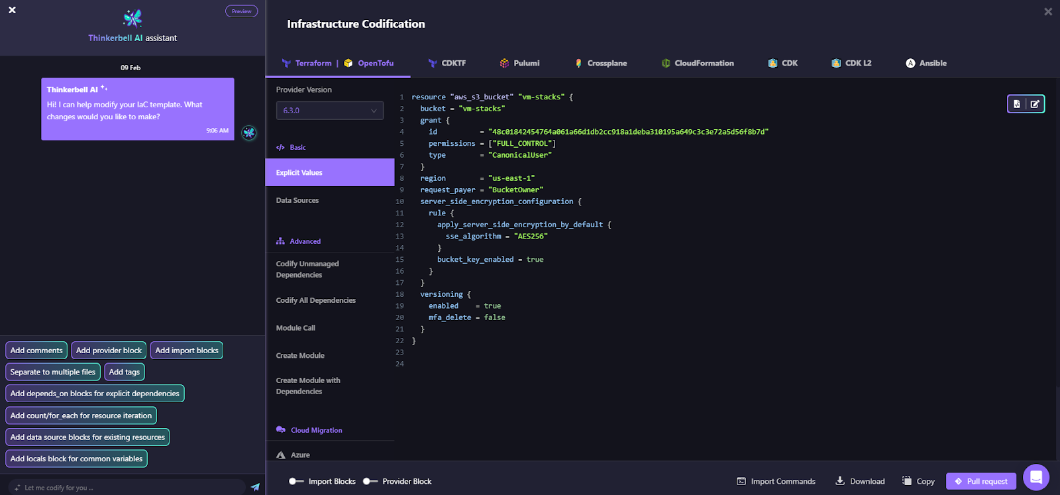
Task: Click the CloudFormation logo icon
Action: [666, 64]
